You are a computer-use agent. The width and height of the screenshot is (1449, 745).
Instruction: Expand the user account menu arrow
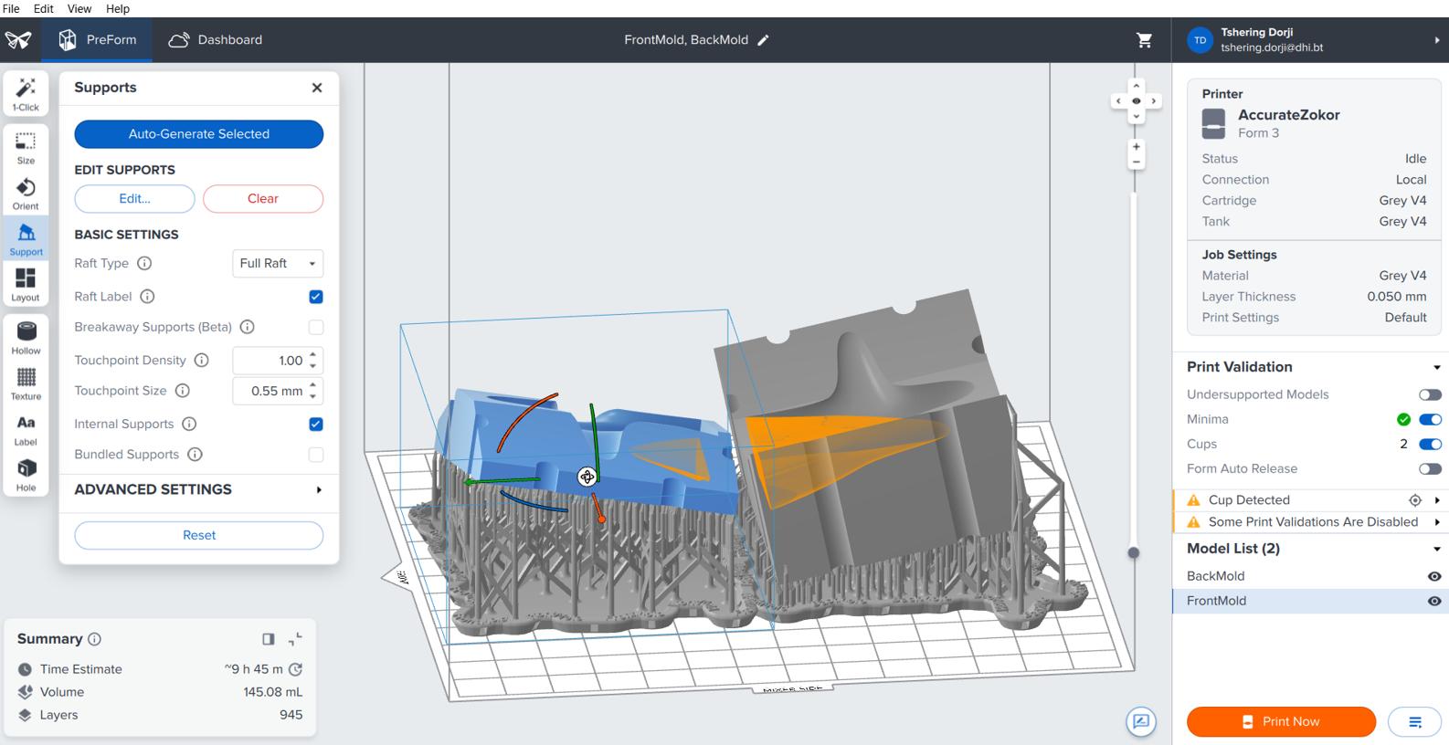[1437, 40]
